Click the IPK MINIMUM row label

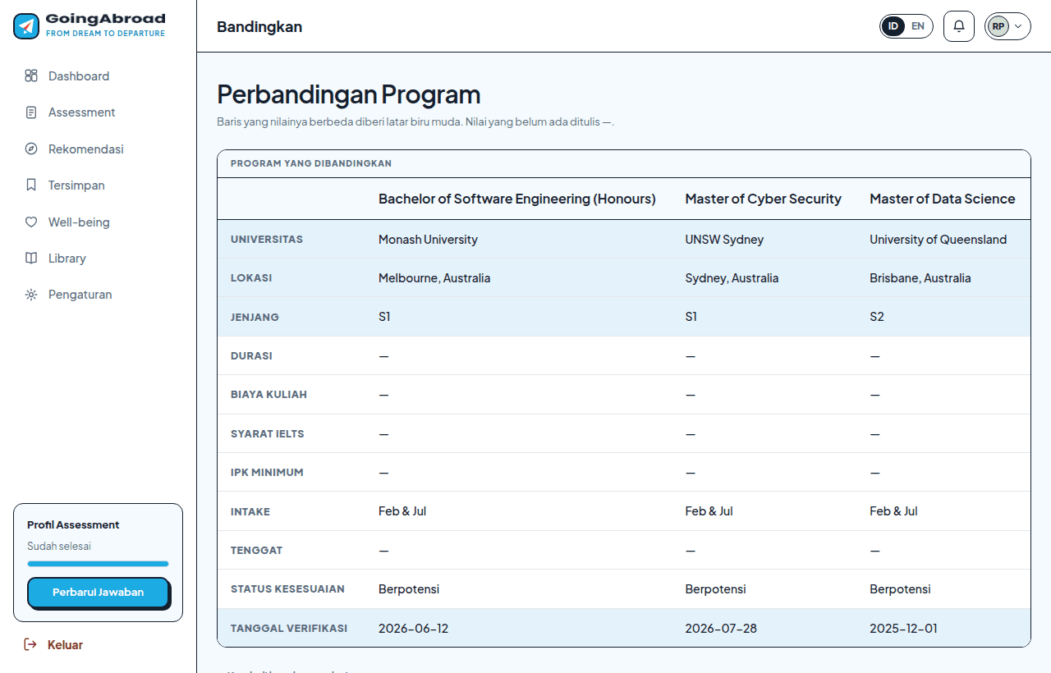(267, 473)
